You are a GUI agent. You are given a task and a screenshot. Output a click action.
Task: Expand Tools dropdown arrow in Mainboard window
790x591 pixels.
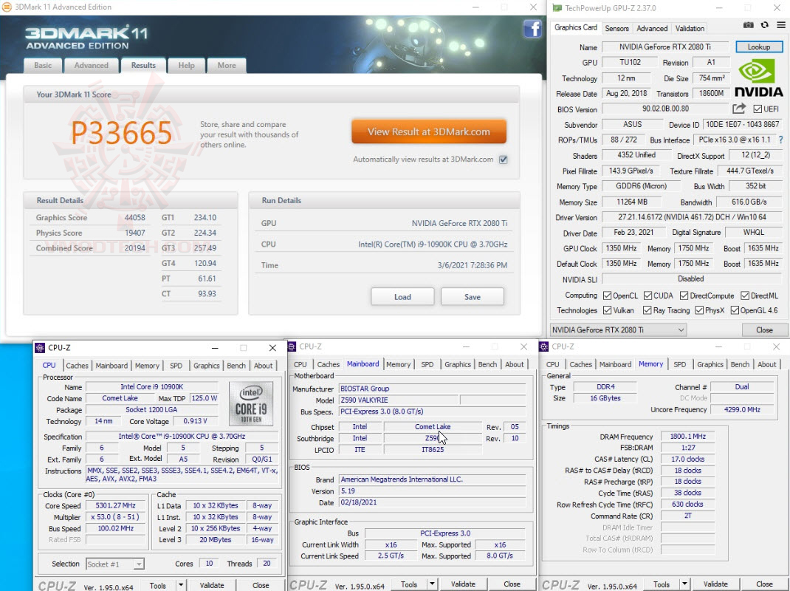click(x=432, y=584)
